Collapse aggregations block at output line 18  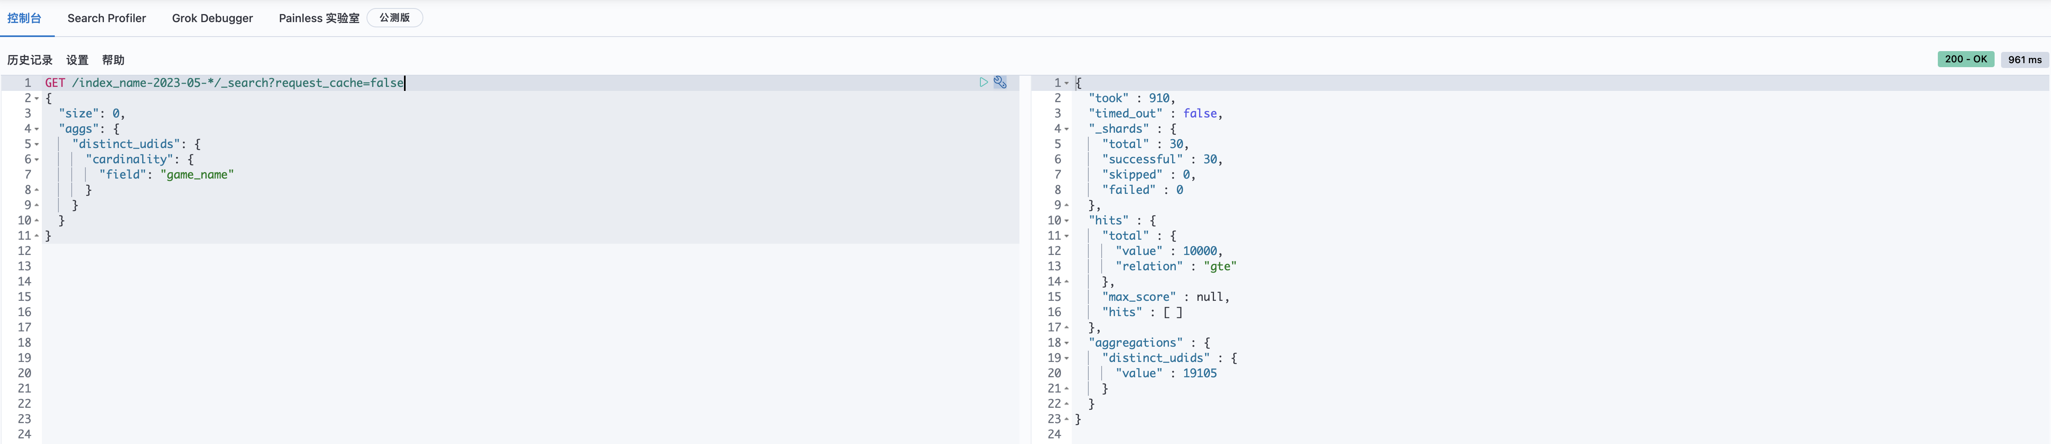click(1067, 343)
